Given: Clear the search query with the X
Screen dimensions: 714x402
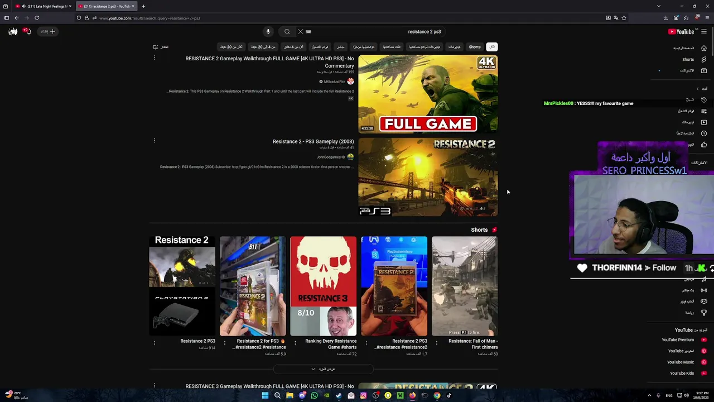Looking at the screenshot, I should [300, 32].
